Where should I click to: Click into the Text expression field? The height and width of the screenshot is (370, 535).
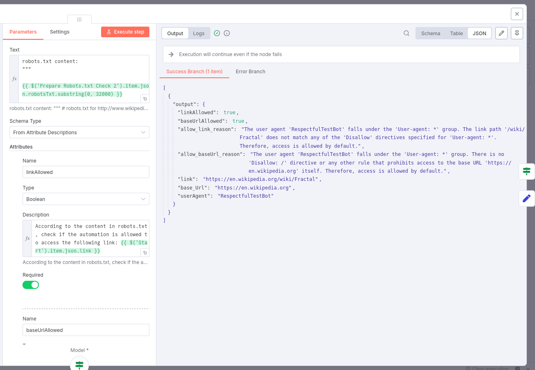(x=84, y=79)
